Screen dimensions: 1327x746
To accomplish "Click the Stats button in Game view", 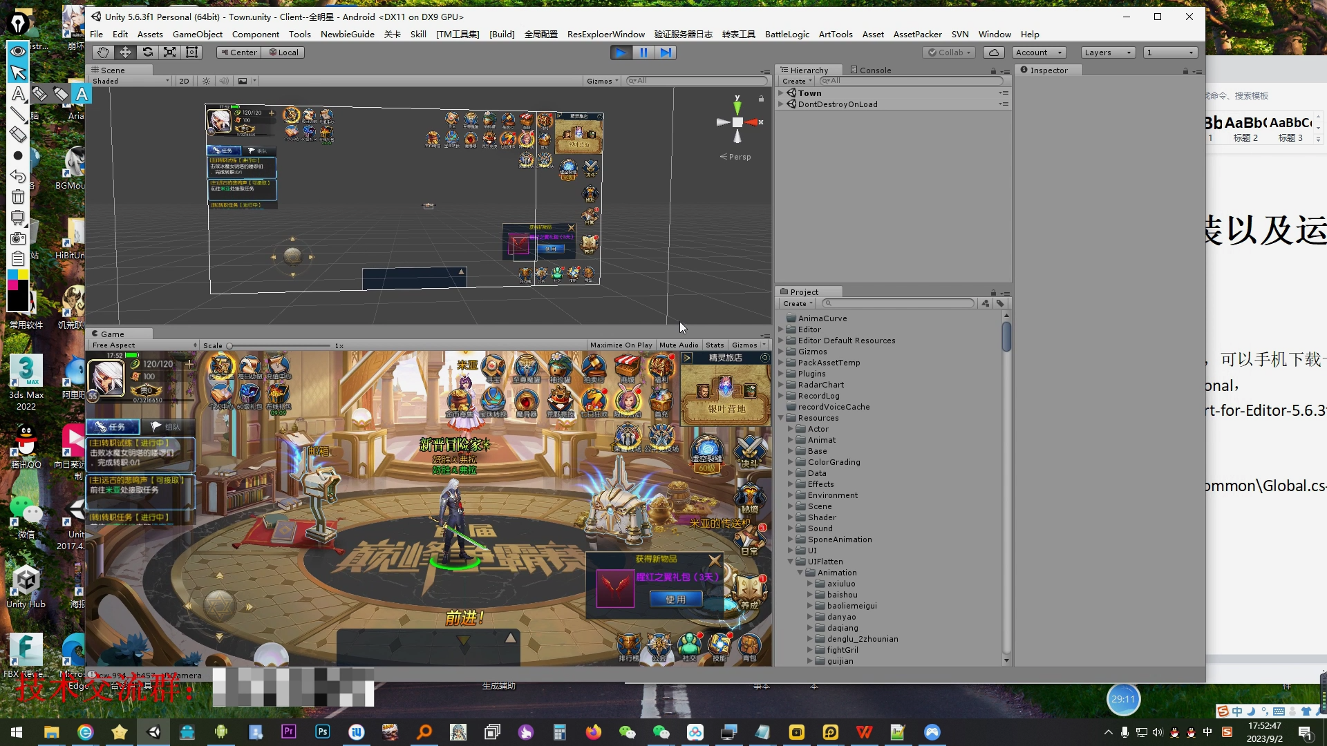I will [x=715, y=345].
